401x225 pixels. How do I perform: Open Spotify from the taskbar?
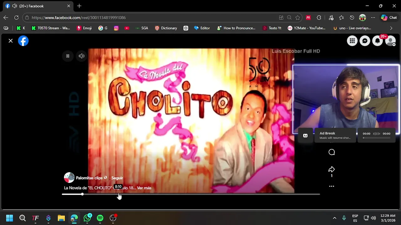[x=100, y=218]
